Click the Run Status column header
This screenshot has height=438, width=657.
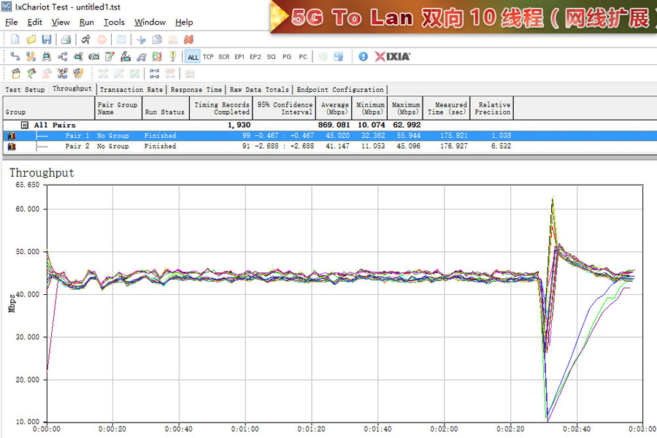(x=164, y=112)
